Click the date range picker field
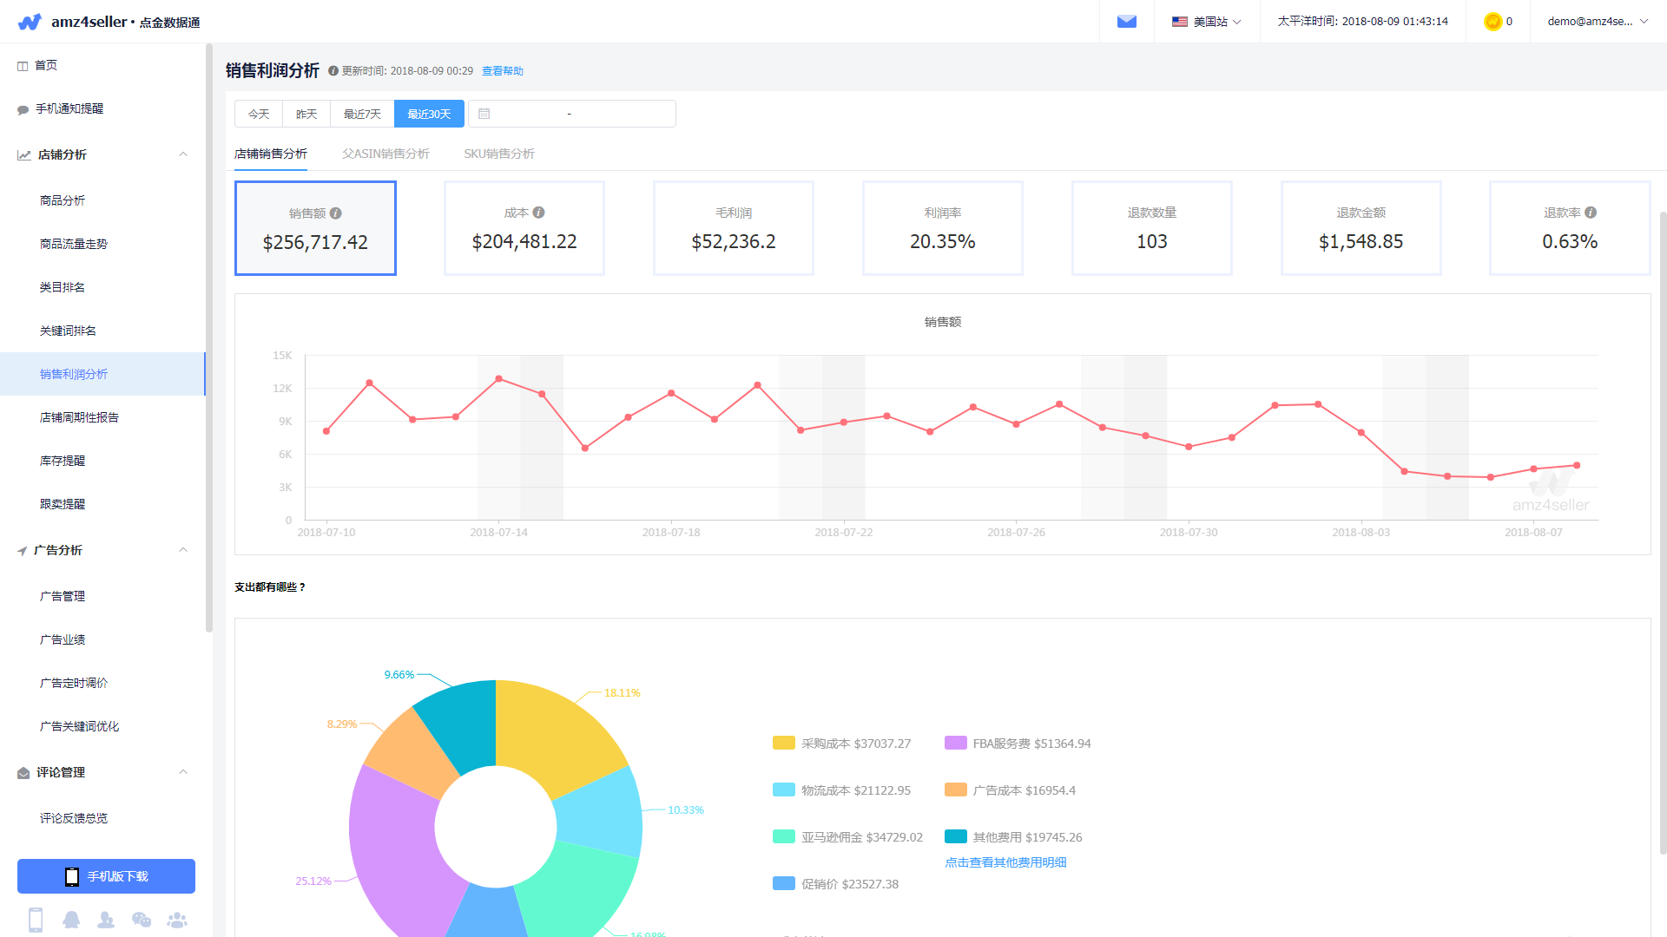Image resolution: width=1667 pixels, height=937 pixels. pyautogui.click(x=571, y=114)
